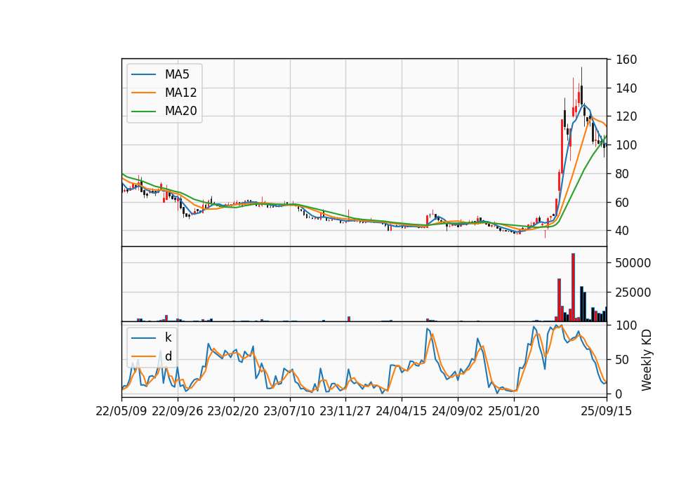Click the 140 price axis label
Screen dimensions: 674x484
pyautogui.click(x=626, y=88)
